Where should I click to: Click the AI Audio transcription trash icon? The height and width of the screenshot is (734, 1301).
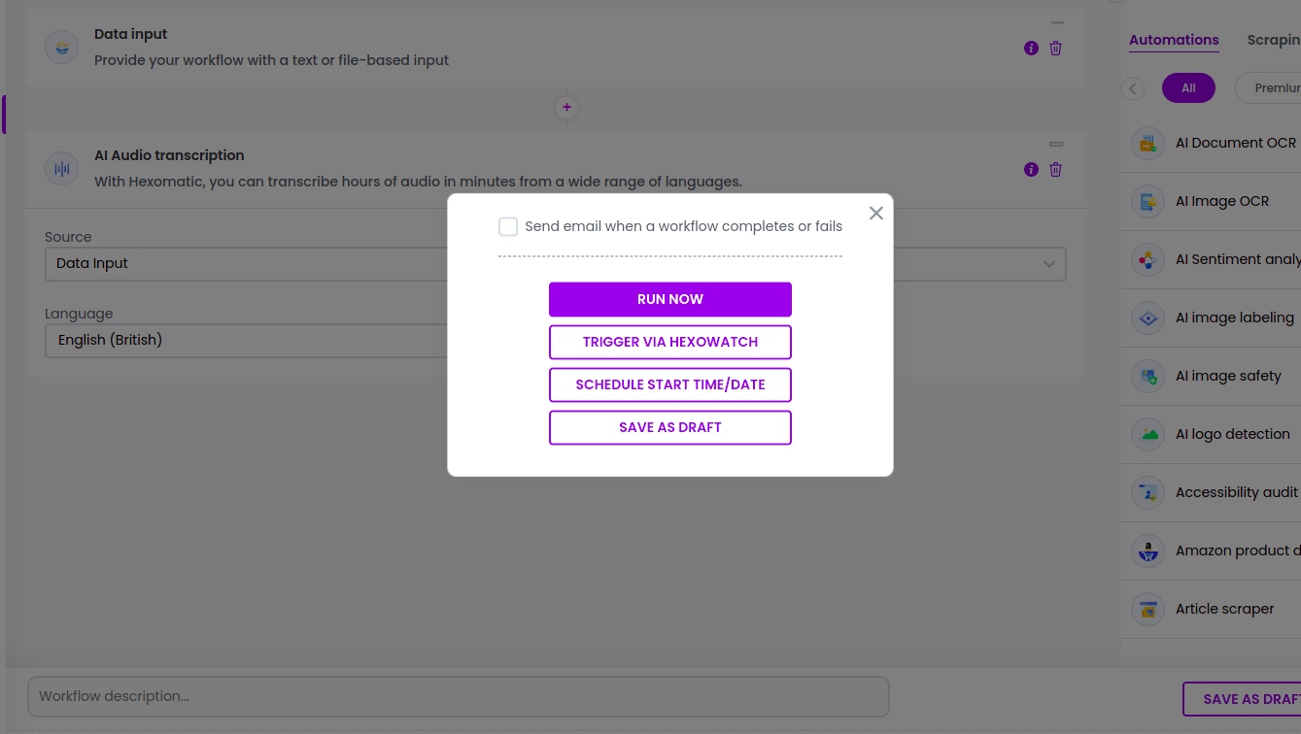1055,169
